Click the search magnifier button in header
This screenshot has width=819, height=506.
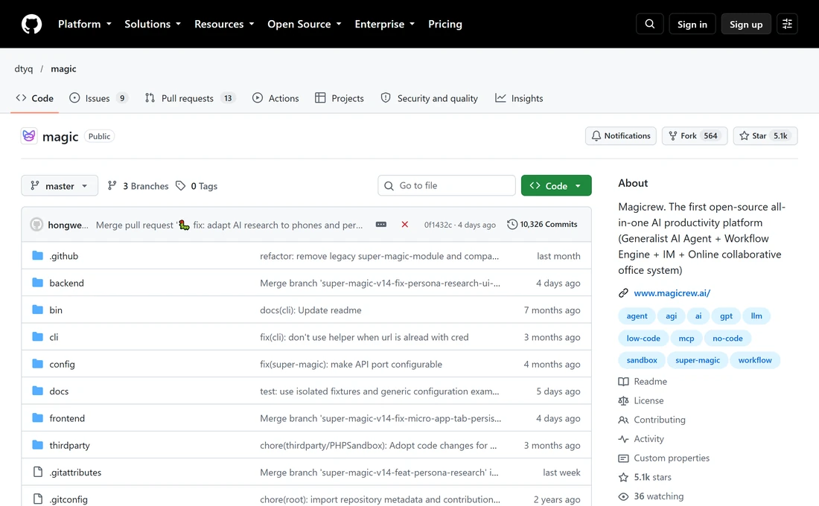(x=650, y=24)
